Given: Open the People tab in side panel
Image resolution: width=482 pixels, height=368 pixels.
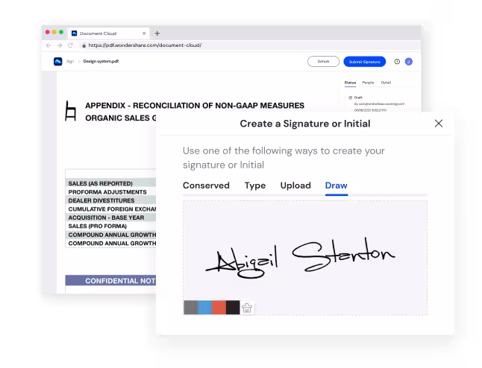Looking at the screenshot, I should (x=368, y=83).
